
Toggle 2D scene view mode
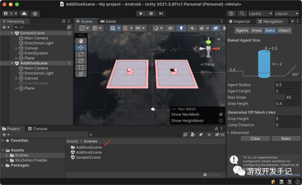170,28
